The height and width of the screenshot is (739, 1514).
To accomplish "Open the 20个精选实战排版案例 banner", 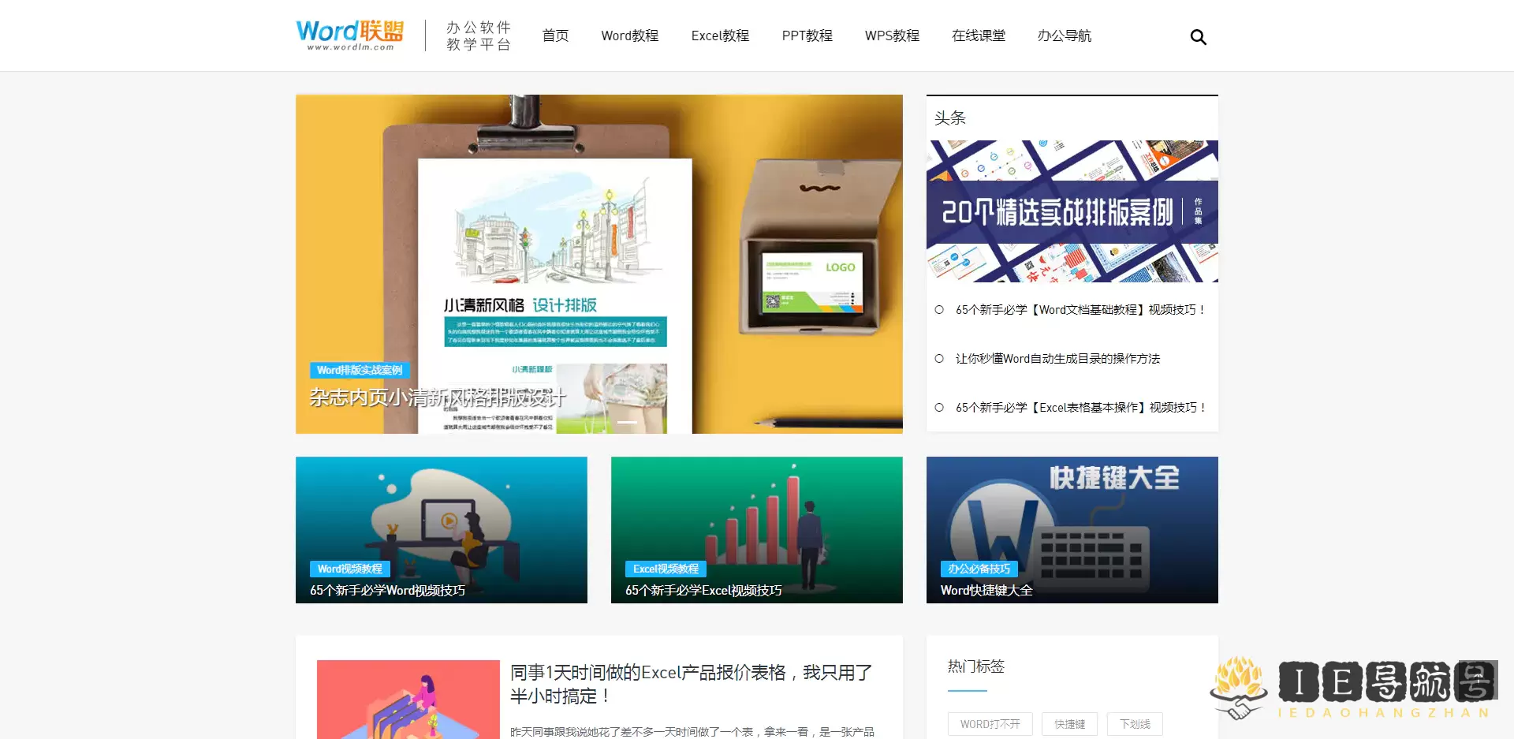I will click(x=1072, y=211).
